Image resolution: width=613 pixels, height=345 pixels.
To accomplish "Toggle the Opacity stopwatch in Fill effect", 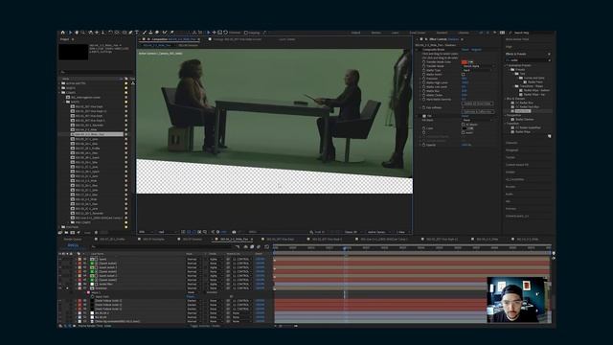I will [423, 145].
